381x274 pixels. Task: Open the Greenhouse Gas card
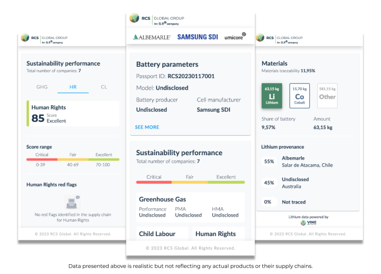[x=190, y=207]
